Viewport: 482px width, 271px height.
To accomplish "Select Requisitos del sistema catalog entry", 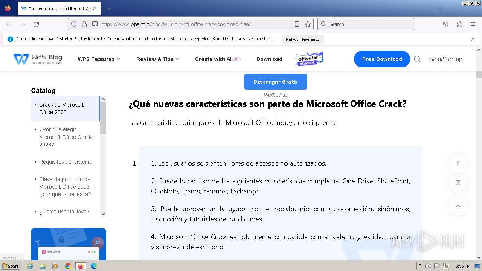I will [66, 162].
